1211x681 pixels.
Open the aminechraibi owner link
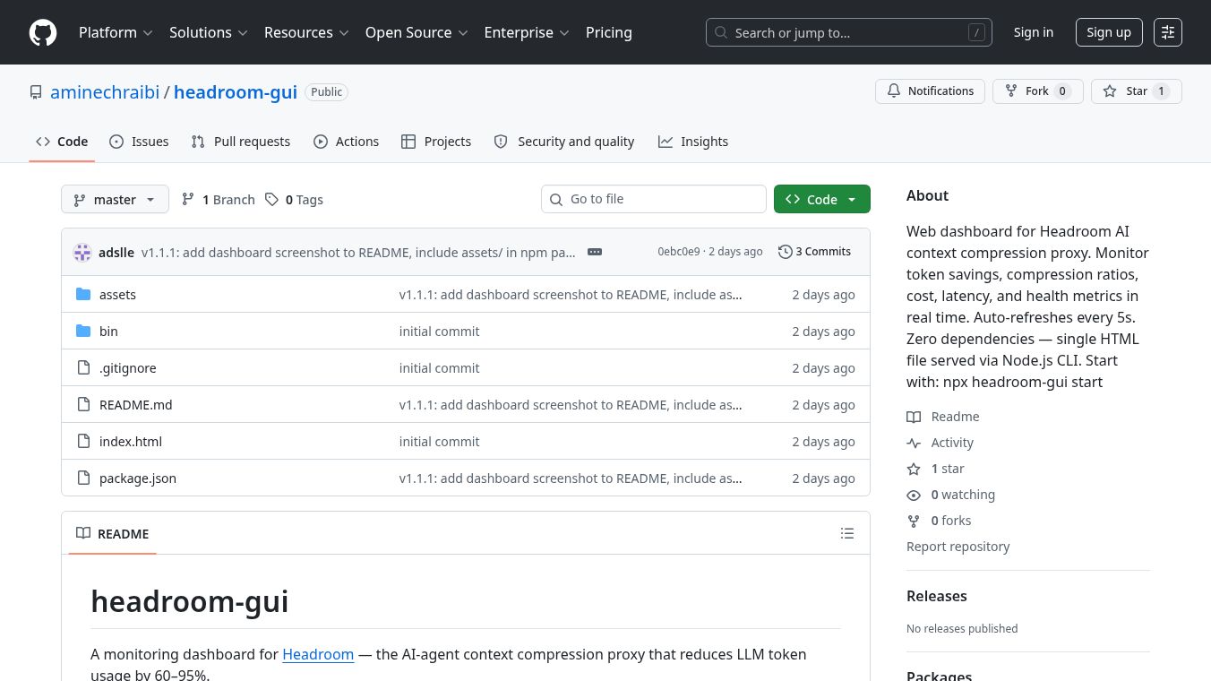point(105,92)
